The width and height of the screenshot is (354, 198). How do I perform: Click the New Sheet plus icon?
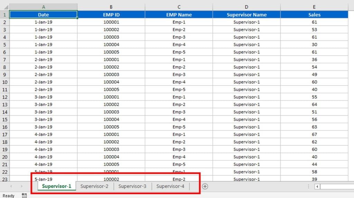pos(205,186)
